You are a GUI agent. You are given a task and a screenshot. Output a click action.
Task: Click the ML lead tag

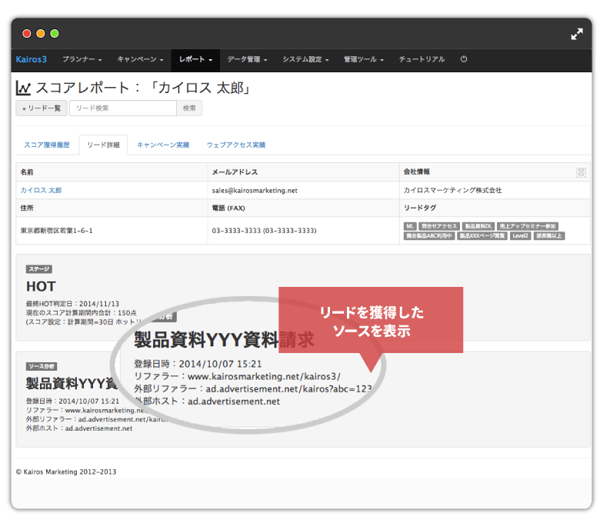point(410,226)
